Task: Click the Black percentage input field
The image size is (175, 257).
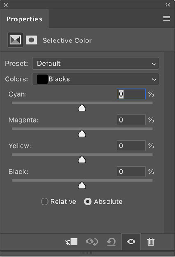Action: 131,172
